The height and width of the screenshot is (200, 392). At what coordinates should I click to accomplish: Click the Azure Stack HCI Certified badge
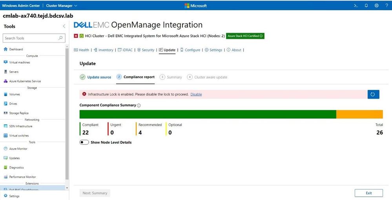245,36
